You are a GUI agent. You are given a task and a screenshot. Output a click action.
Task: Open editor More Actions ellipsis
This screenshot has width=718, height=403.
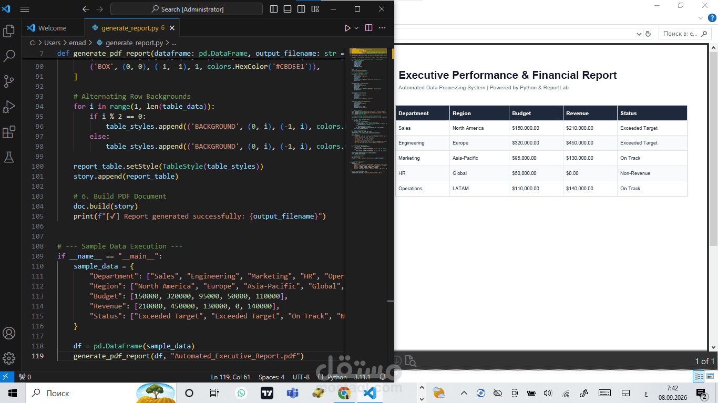(x=383, y=28)
